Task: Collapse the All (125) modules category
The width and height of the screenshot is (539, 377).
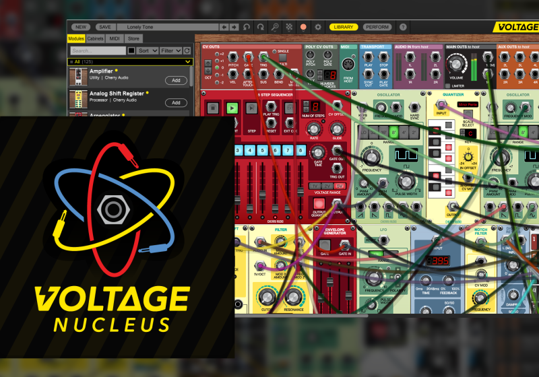Action: (x=188, y=61)
